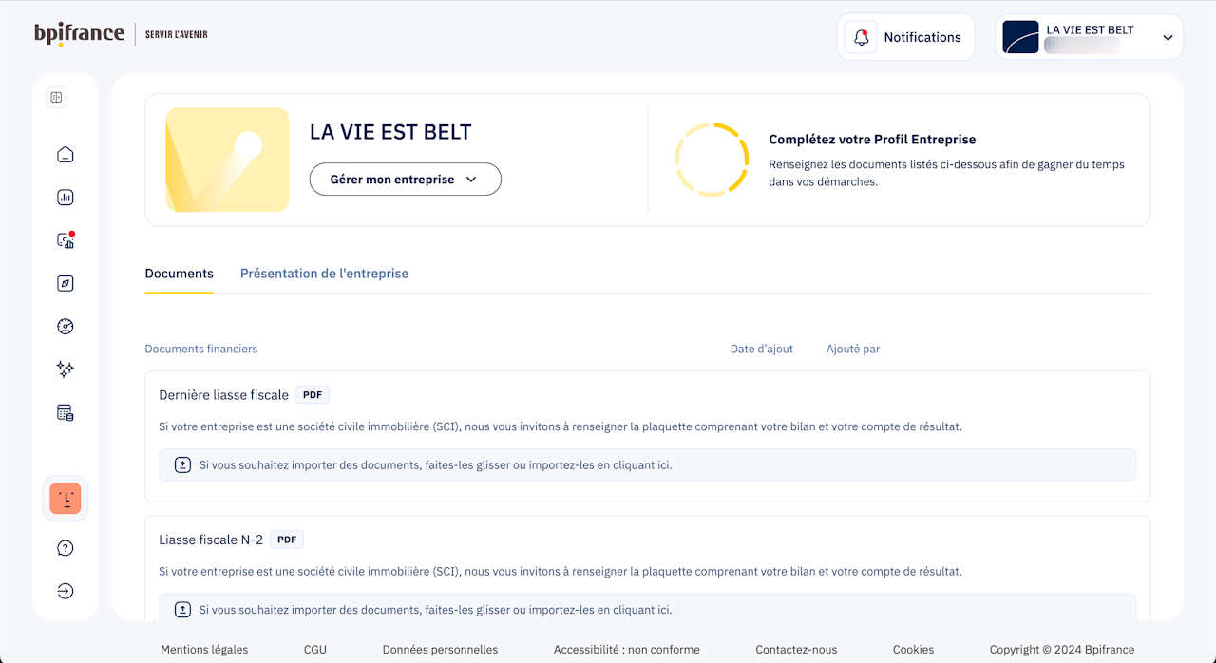Select the orange L avatar tile
1216x663 pixels.
66,499
